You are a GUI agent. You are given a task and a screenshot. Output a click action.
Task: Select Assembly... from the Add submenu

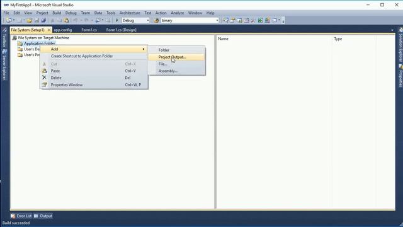(176, 71)
